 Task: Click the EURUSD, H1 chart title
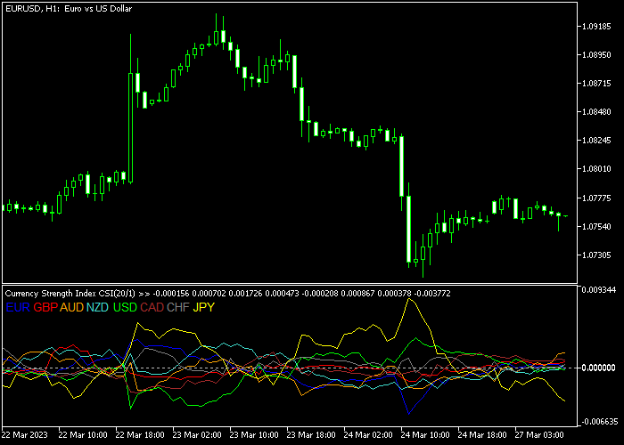[69, 8]
